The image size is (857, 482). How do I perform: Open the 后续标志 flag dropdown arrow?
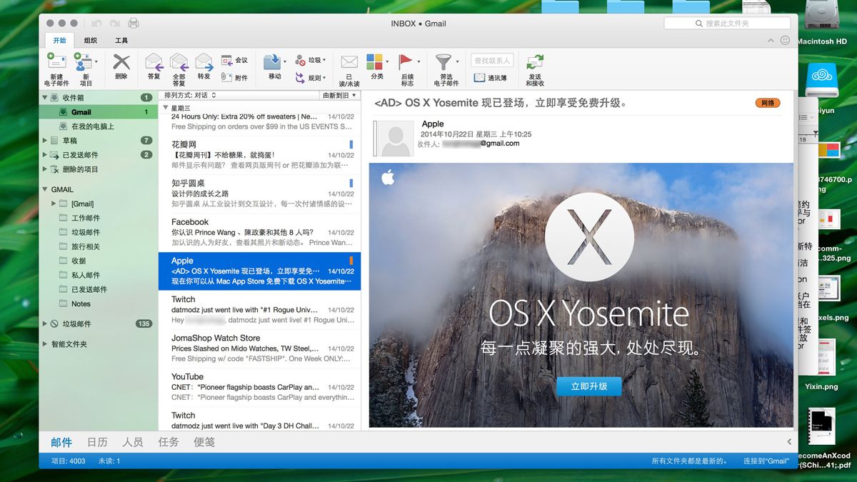point(418,62)
